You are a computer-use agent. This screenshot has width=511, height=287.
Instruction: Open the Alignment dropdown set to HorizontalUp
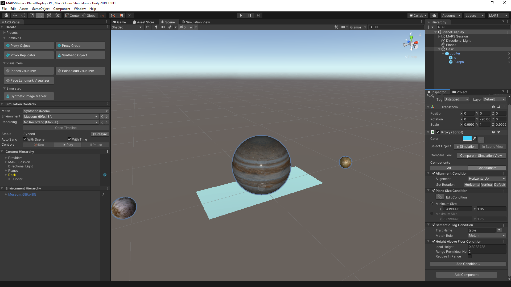click(x=487, y=178)
